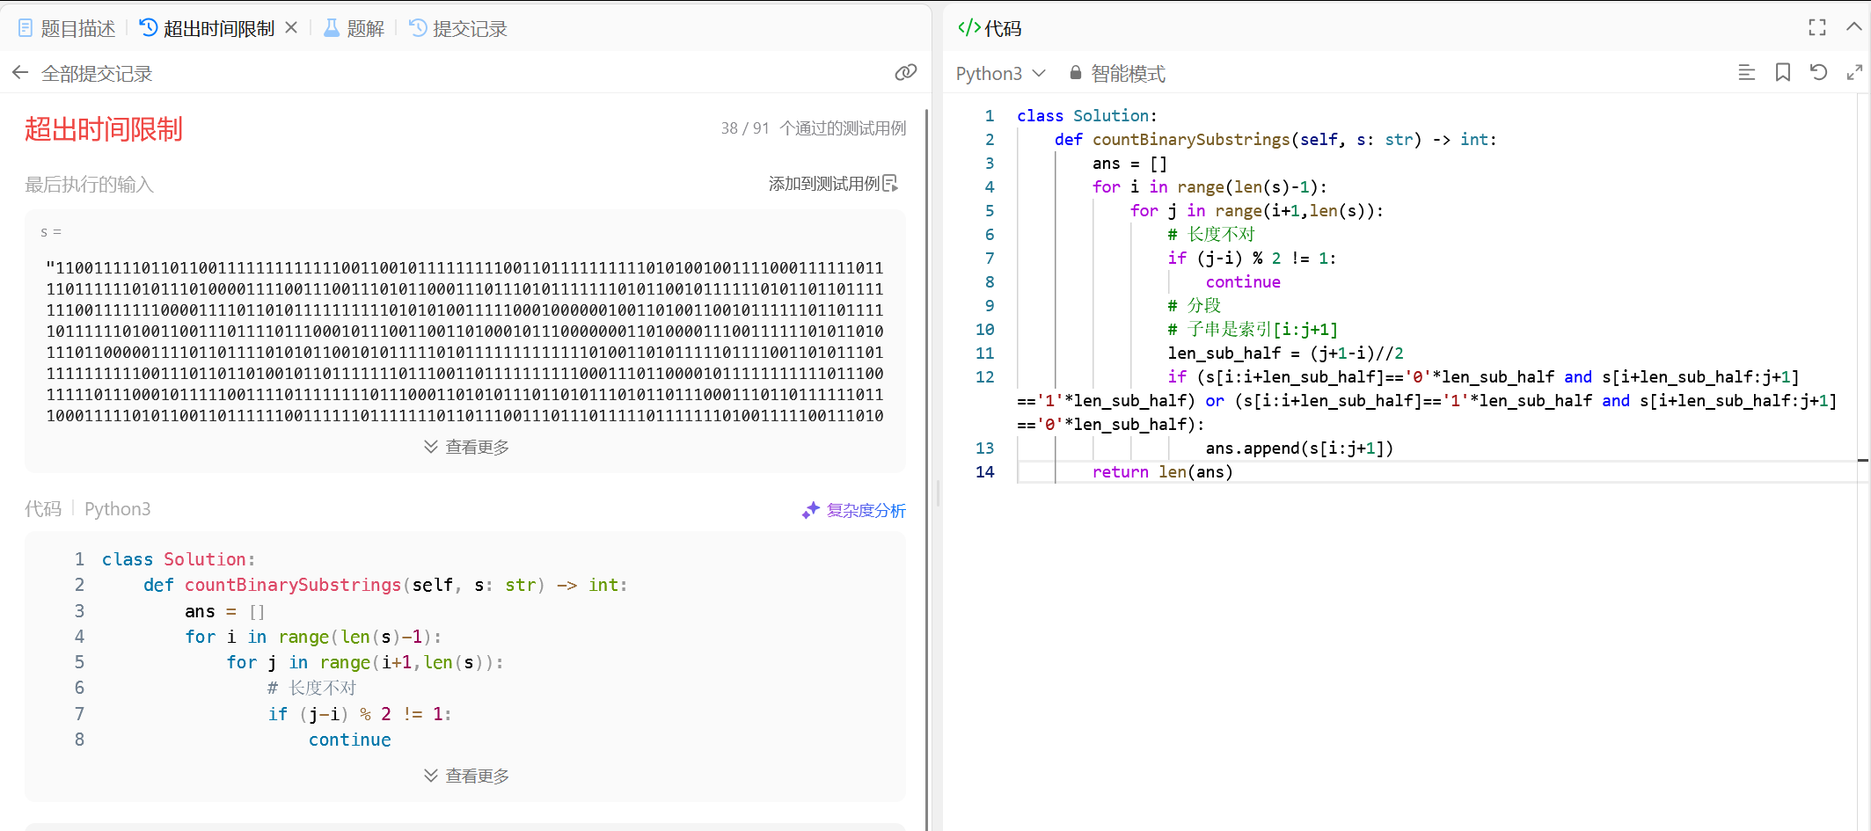Open 复杂度分析 link
The height and width of the screenshot is (831, 1871).
coord(853,510)
